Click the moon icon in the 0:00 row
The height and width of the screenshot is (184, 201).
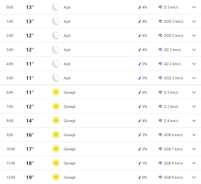click(x=56, y=7)
